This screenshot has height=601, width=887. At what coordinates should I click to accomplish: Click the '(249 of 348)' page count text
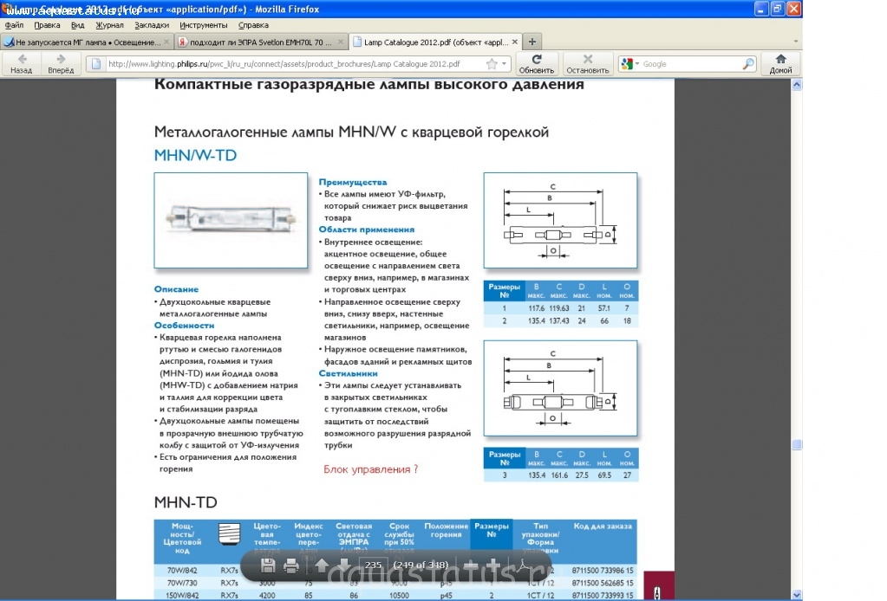pyautogui.click(x=421, y=565)
